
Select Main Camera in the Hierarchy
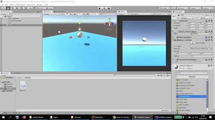coord(13,19)
